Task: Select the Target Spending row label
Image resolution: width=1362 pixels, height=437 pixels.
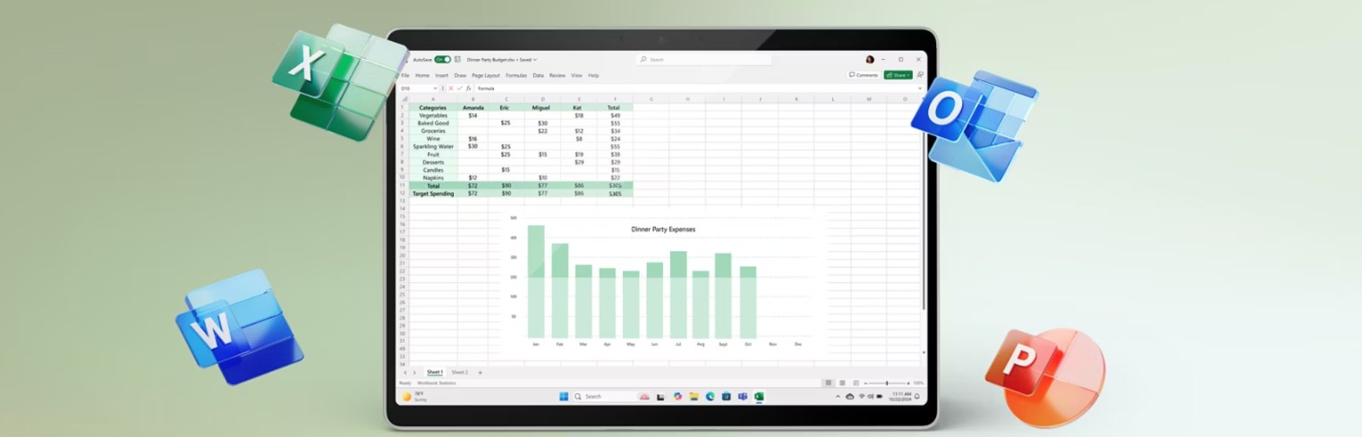Action: coord(433,193)
